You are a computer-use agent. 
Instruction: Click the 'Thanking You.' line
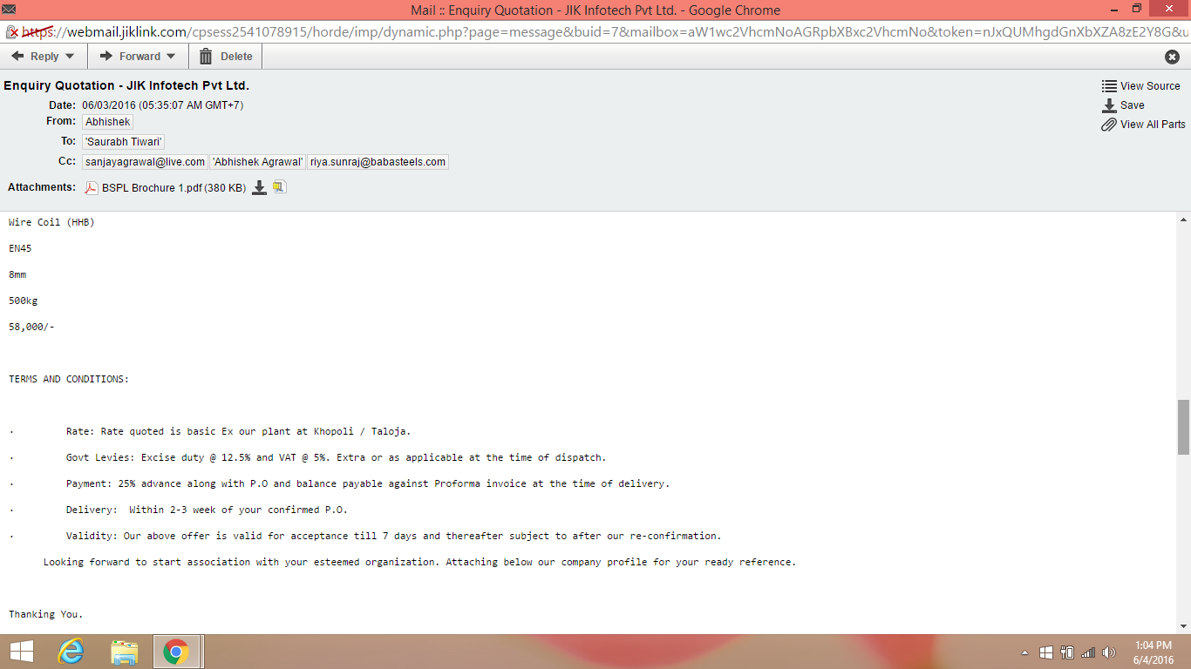tap(46, 614)
